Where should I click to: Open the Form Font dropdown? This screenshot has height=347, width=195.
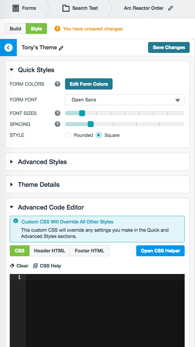125,100
